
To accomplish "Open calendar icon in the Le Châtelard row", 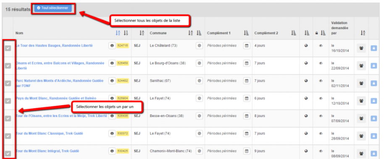I will (x=247, y=45).
